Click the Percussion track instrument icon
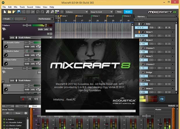Viewport: 180px width, 129px height. coord(4,72)
